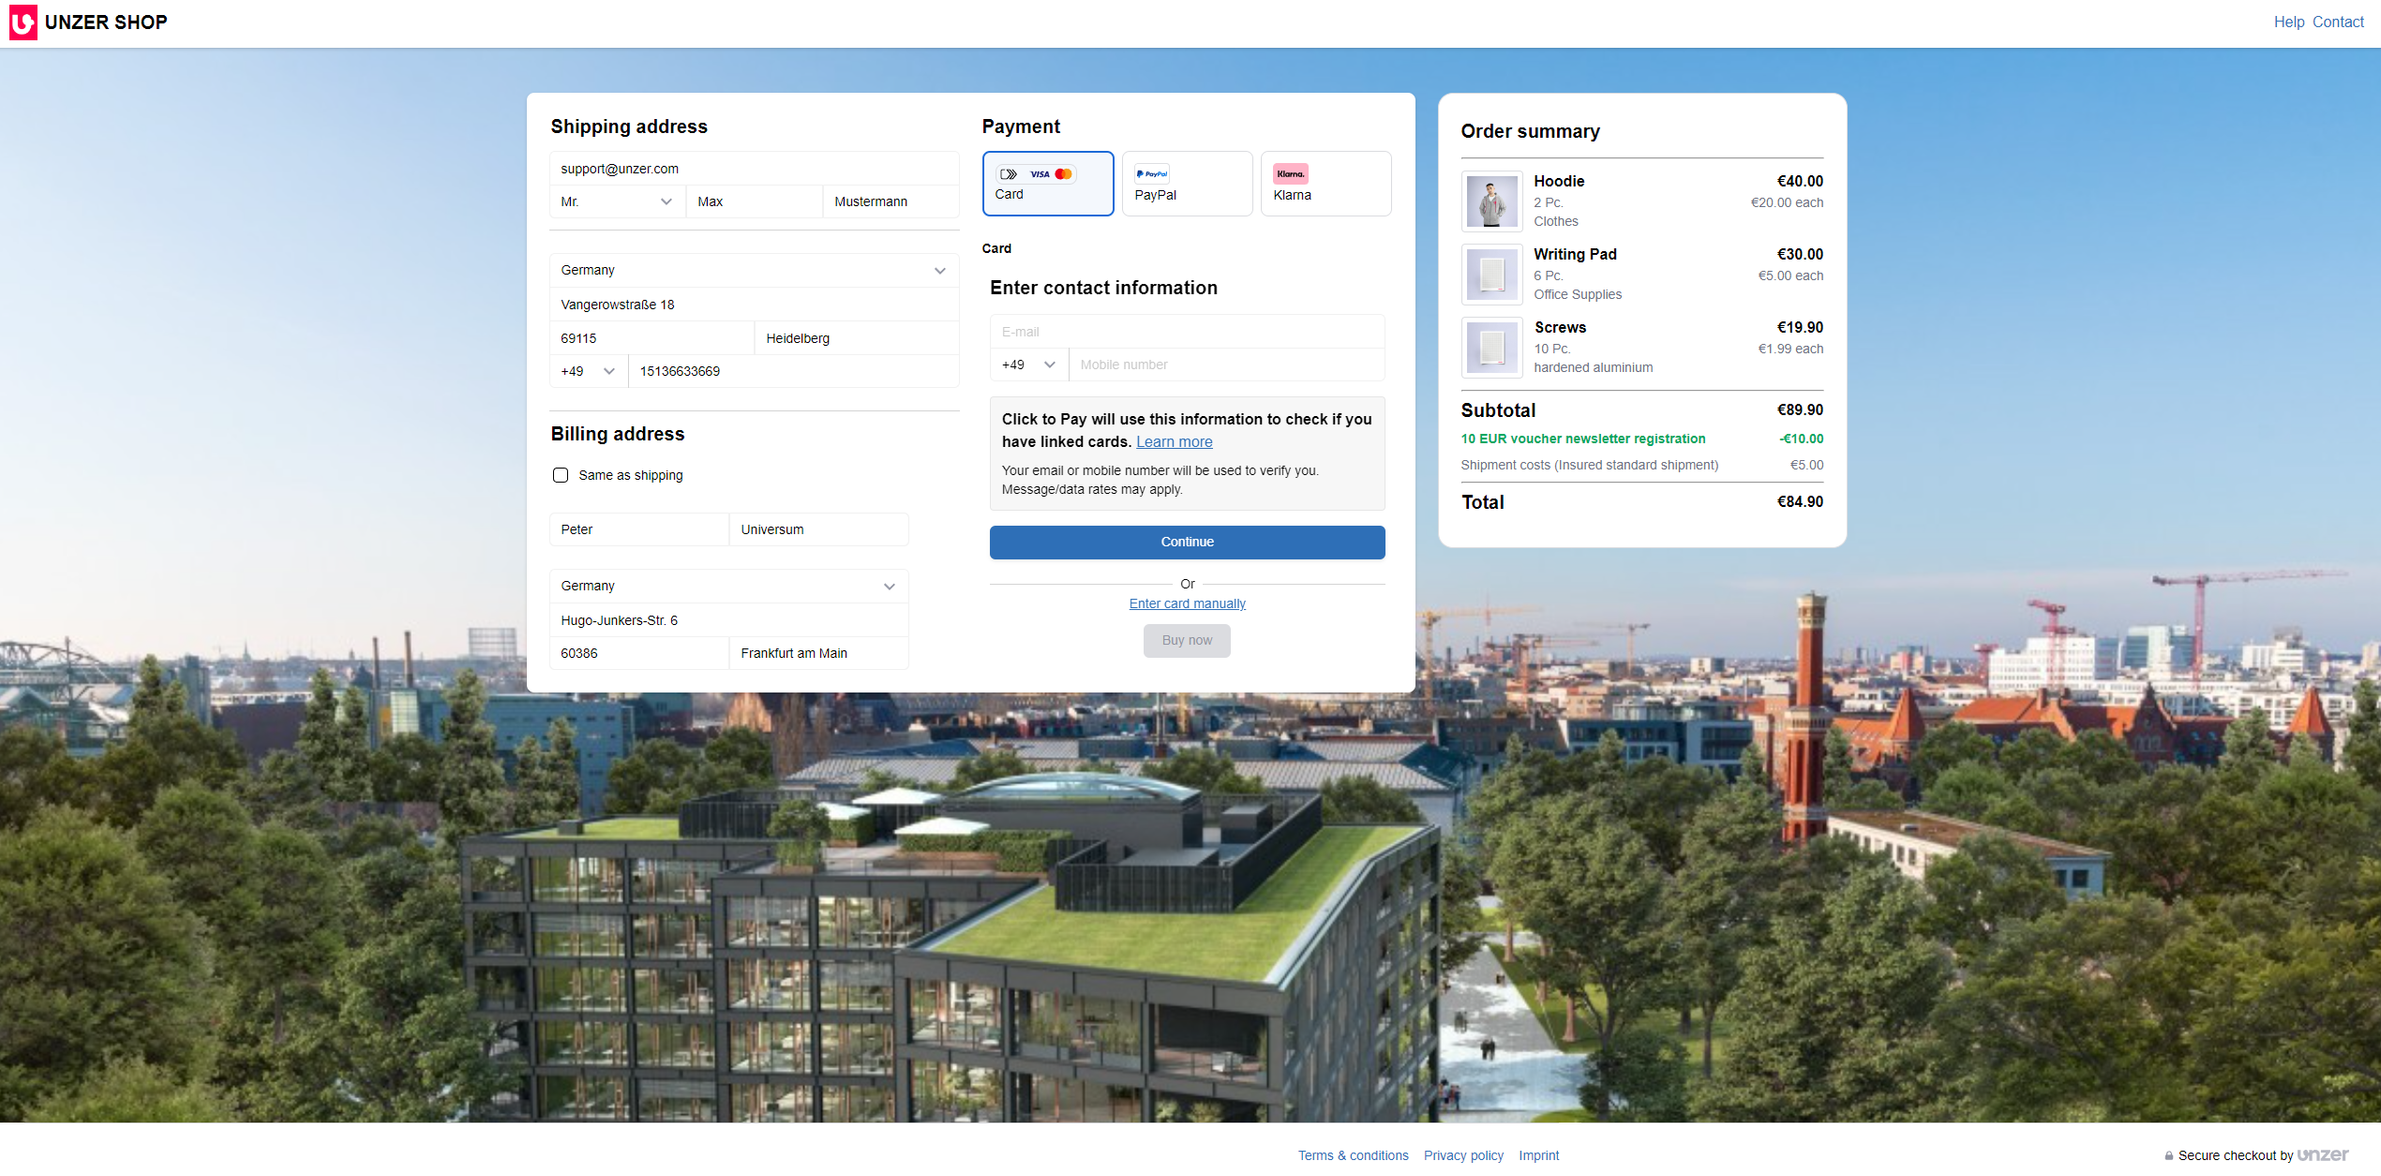Click the Klarna logo icon

click(x=1291, y=173)
